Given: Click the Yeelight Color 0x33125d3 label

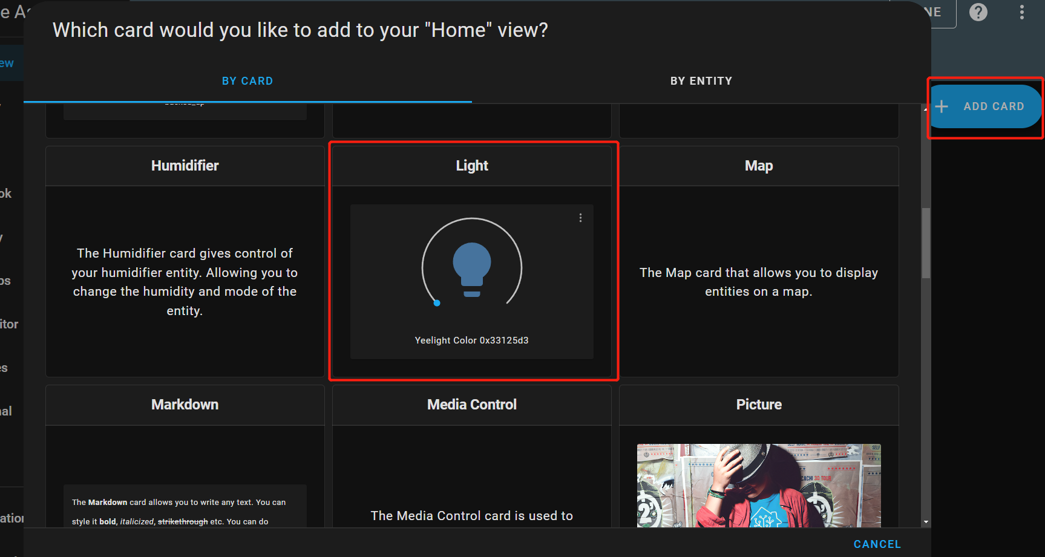Looking at the screenshot, I should pyautogui.click(x=472, y=340).
